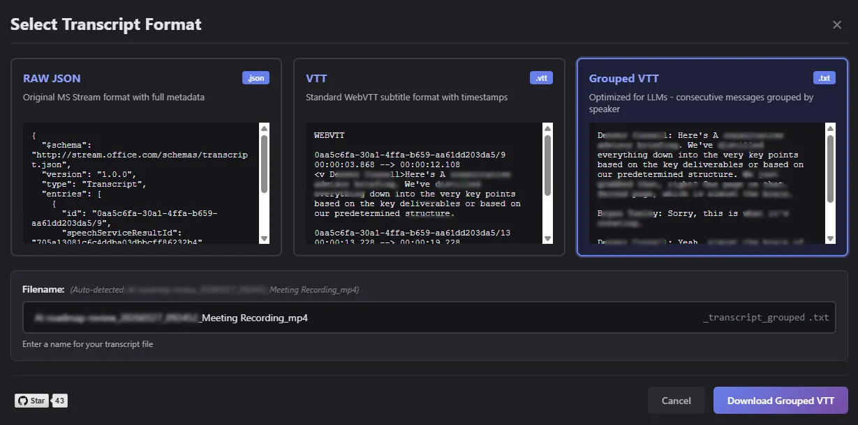
Task: Click the RAW JSON preview scrollbar thumb
Action: click(264, 163)
